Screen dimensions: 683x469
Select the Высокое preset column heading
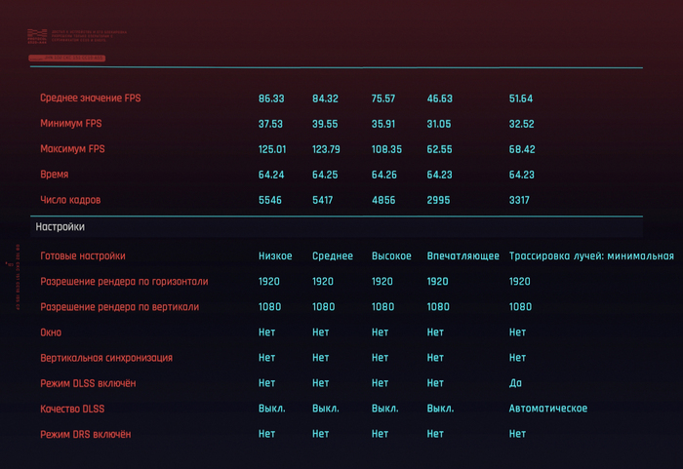pyautogui.click(x=391, y=256)
